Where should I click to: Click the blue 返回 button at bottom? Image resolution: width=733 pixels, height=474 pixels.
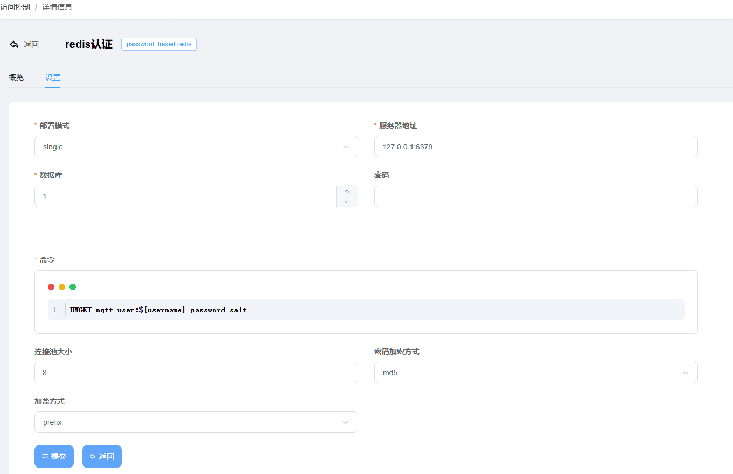102,456
